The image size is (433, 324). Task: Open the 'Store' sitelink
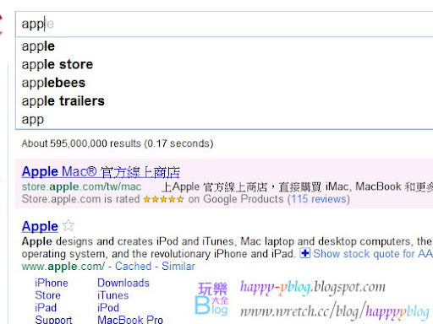pyautogui.click(x=47, y=295)
